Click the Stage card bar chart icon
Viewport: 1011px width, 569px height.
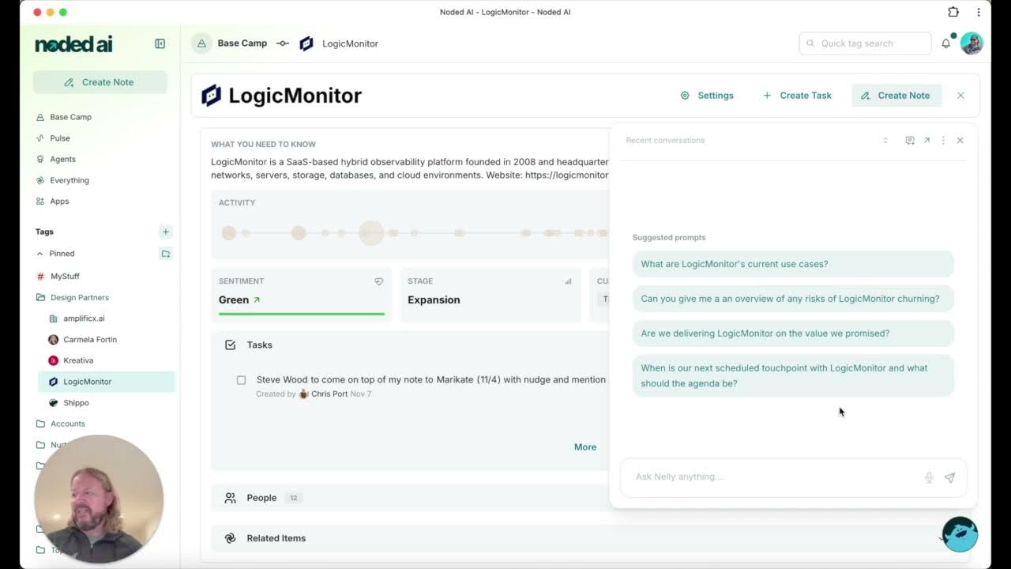point(568,281)
